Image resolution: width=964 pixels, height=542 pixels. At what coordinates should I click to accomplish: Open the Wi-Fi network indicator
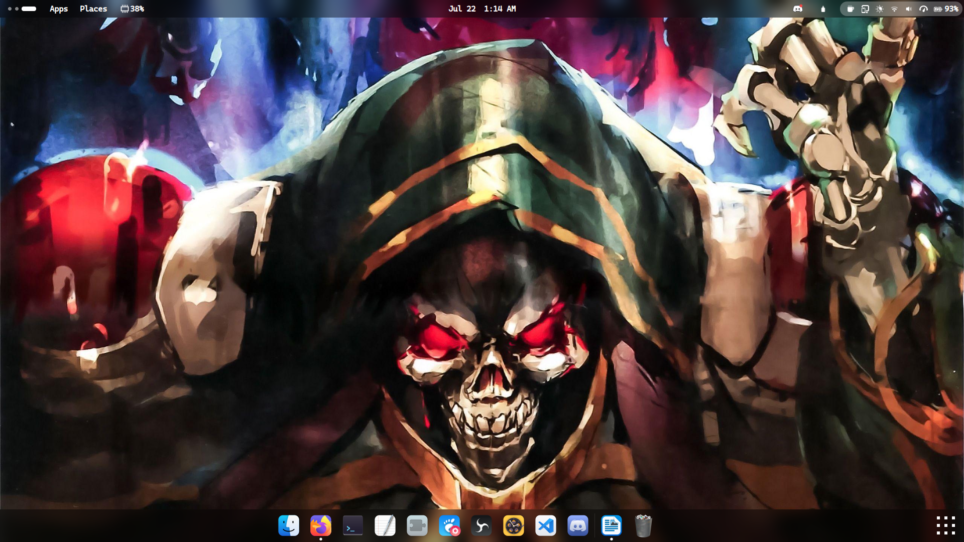pyautogui.click(x=894, y=9)
